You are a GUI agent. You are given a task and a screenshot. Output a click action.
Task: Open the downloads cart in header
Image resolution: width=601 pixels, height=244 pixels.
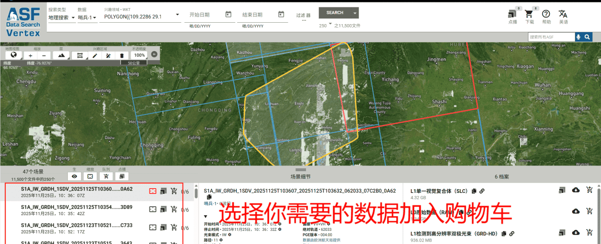point(529,14)
